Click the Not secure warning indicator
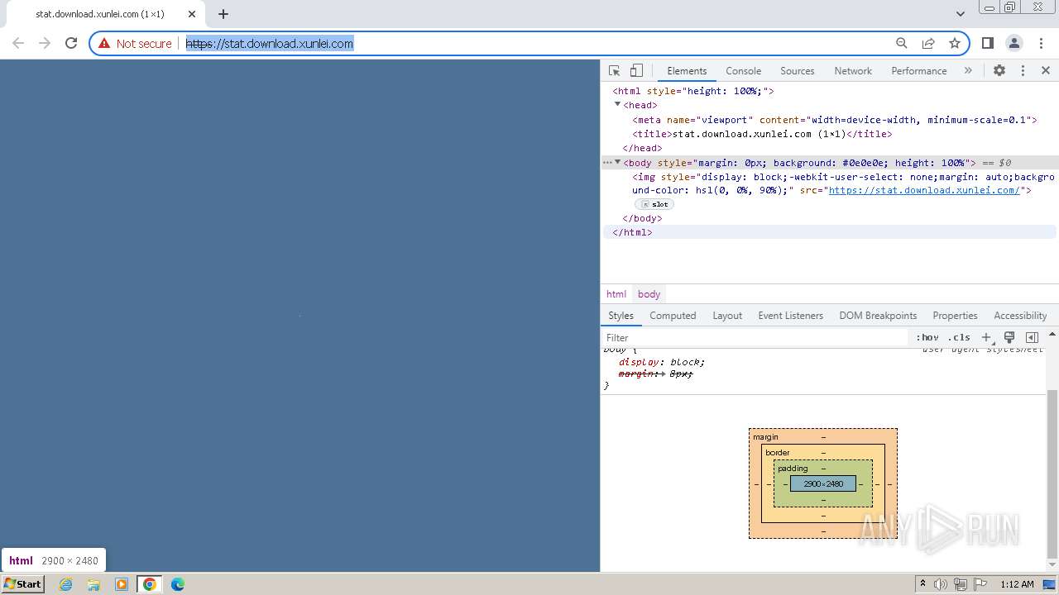Image resolution: width=1059 pixels, height=595 pixels. point(135,44)
